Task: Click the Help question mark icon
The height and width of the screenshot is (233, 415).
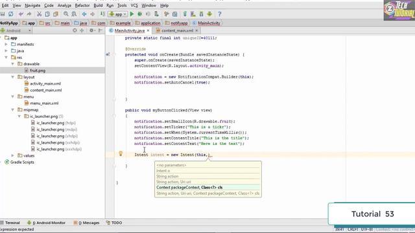Action: click(x=219, y=14)
